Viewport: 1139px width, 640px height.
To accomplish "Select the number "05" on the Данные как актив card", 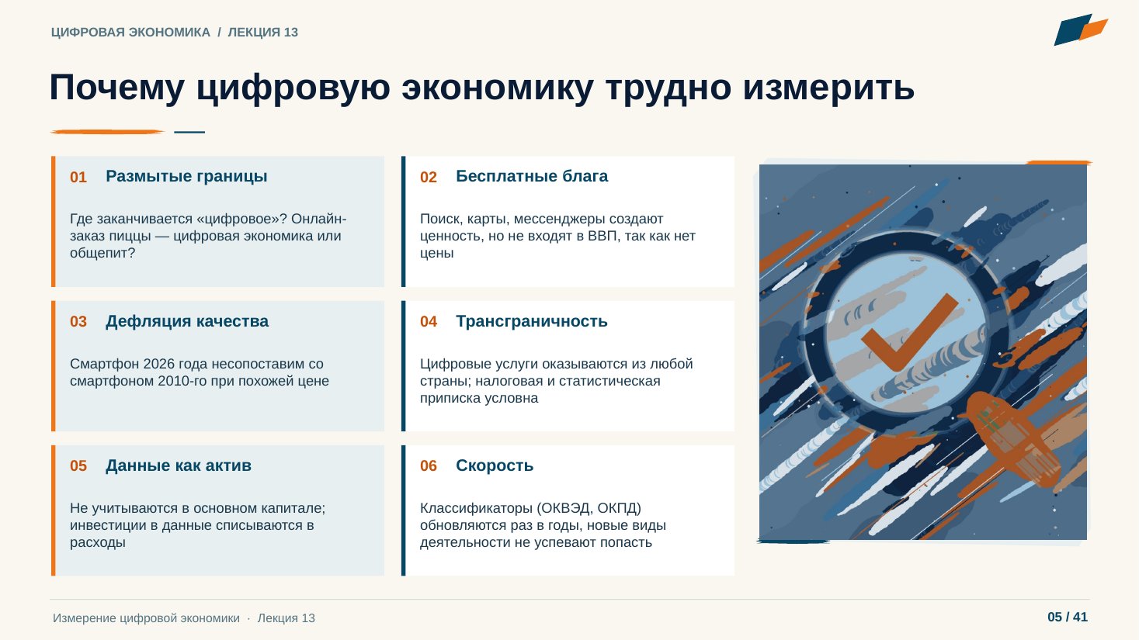I will point(78,465).
